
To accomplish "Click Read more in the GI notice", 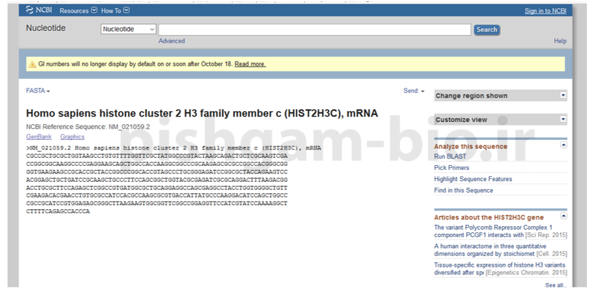I will [x=250, y=64].
